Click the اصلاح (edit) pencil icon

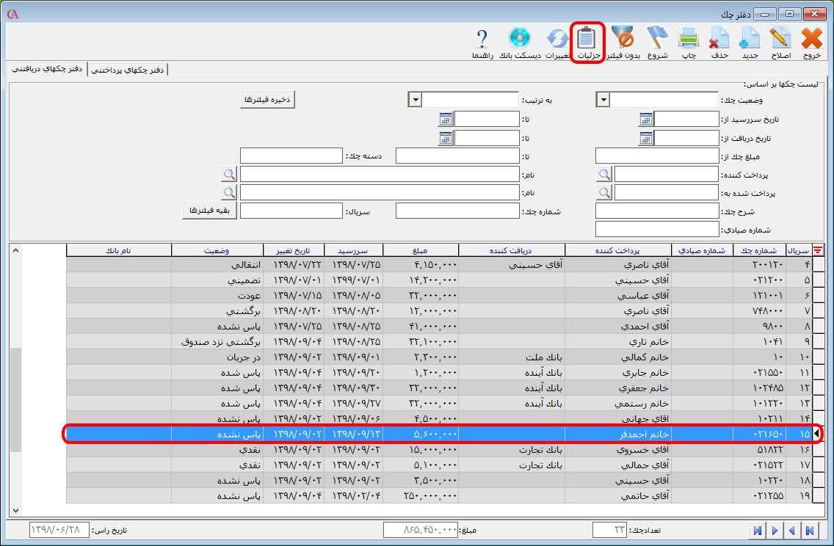(x=780, y=37)
